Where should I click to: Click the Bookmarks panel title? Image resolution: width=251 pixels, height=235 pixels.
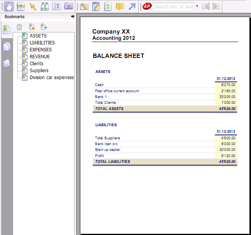15,17
